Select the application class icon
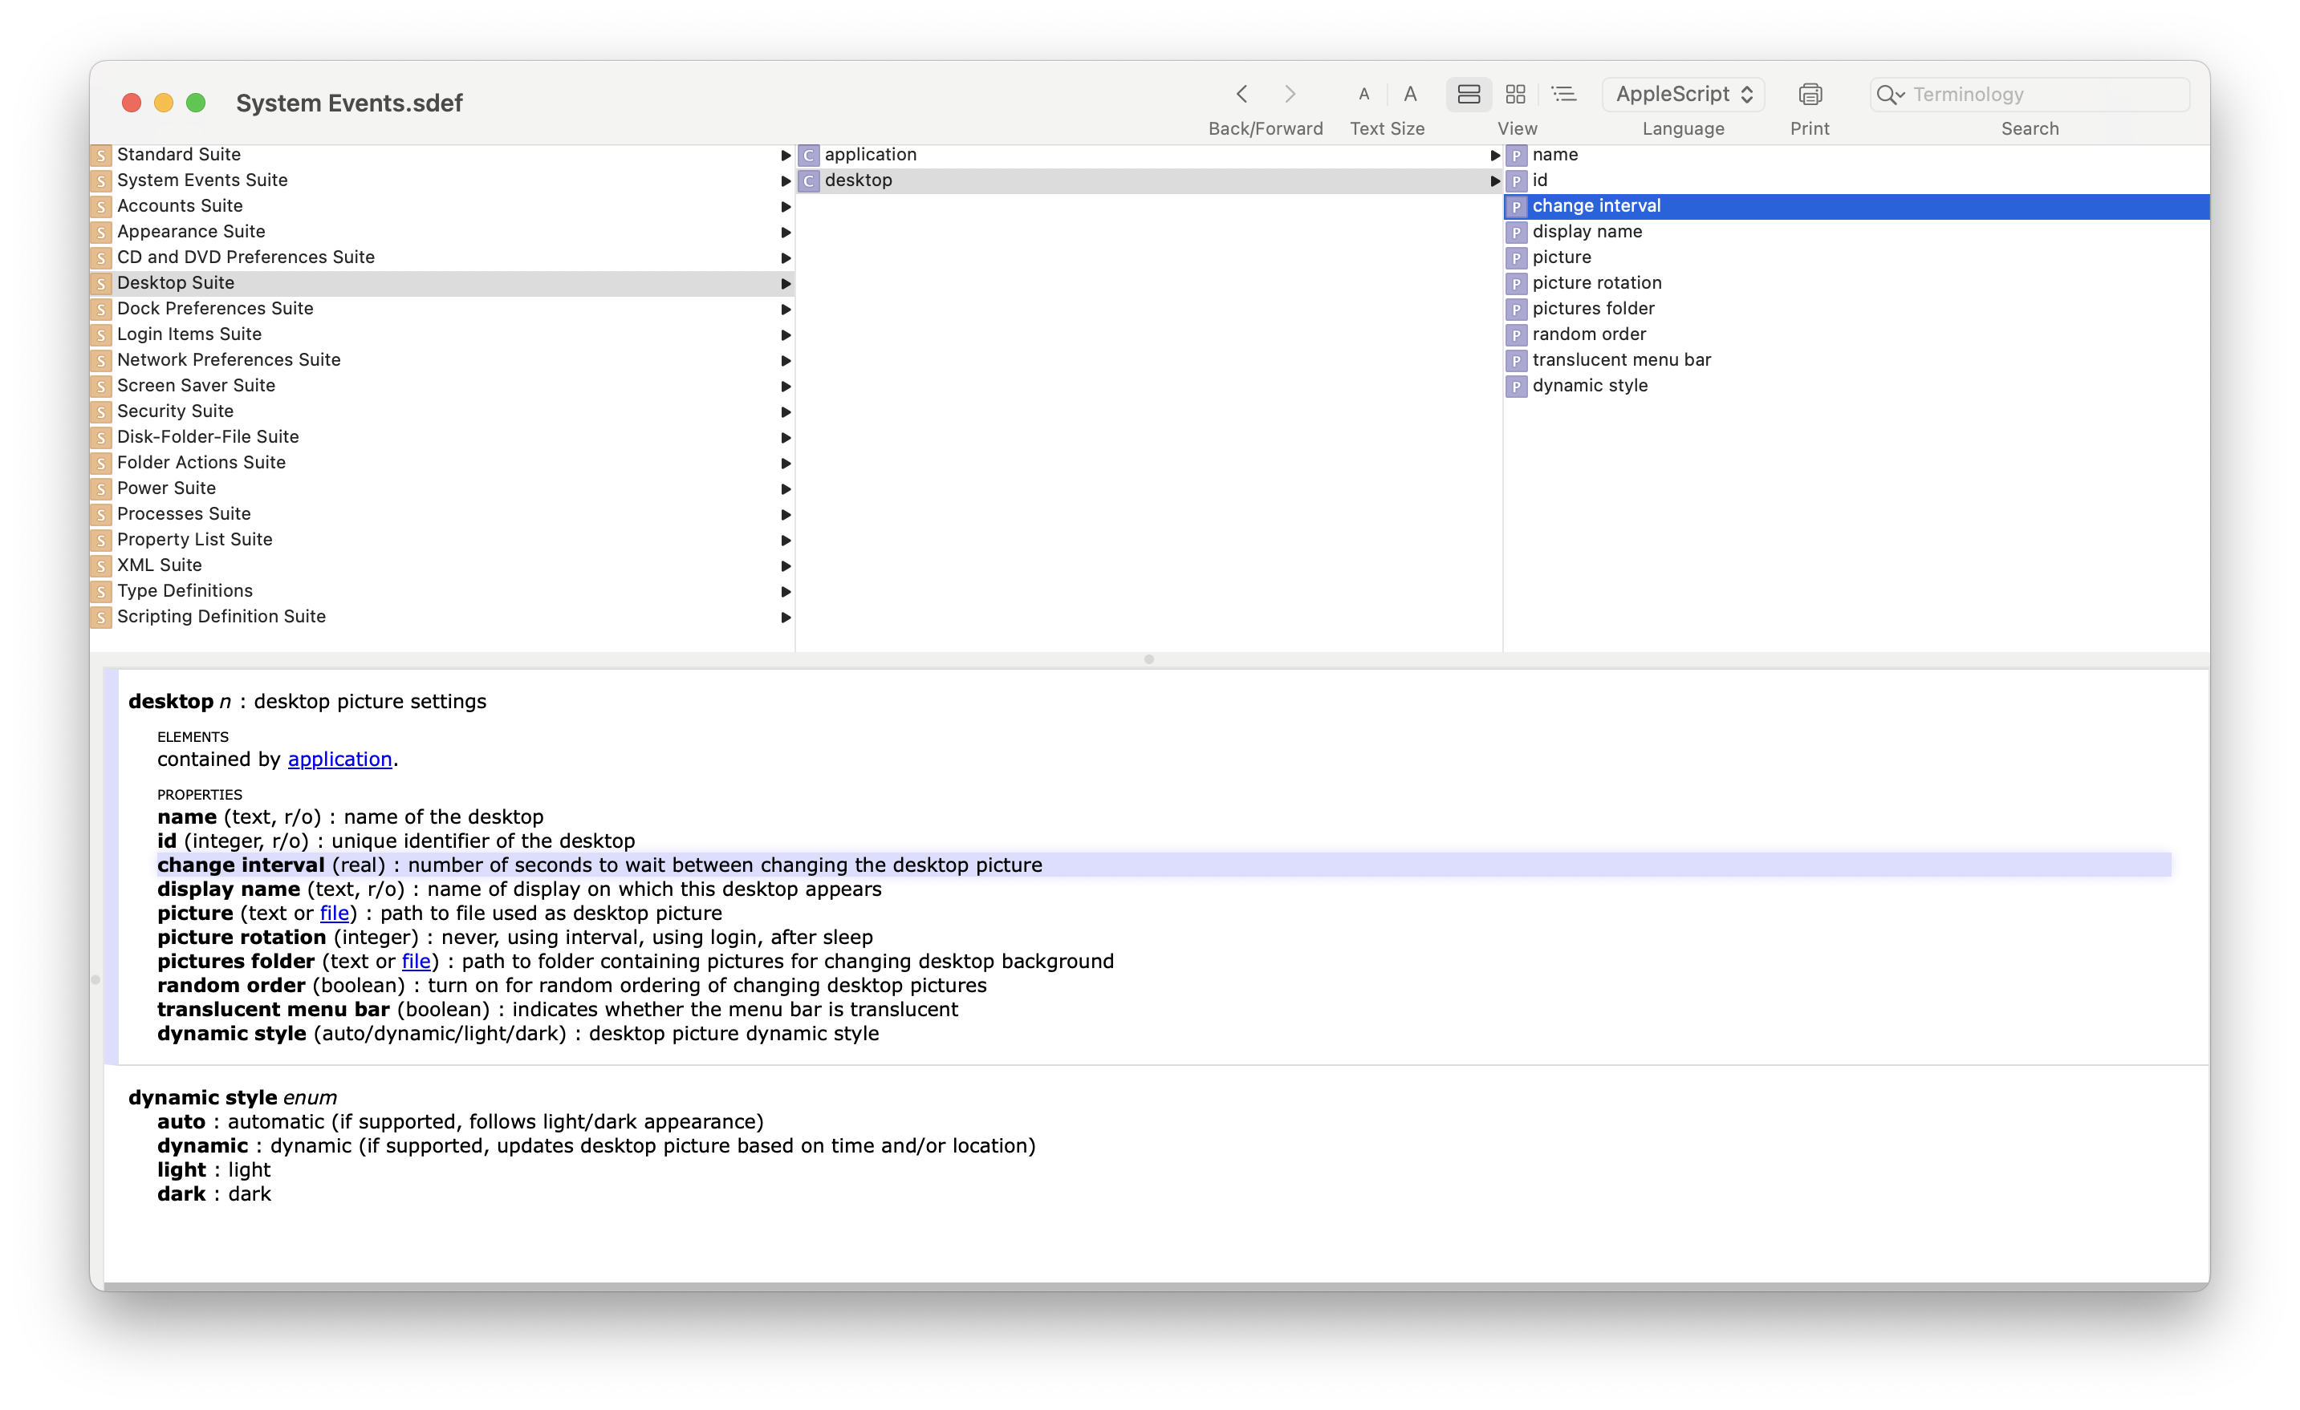The image size is (2300, 1410). (809, 156)
